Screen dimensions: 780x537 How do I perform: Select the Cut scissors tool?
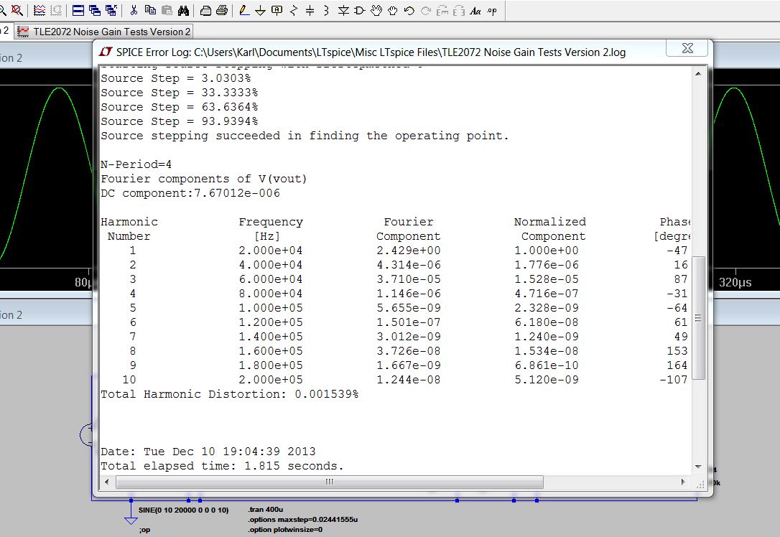(x=134, y=10)
